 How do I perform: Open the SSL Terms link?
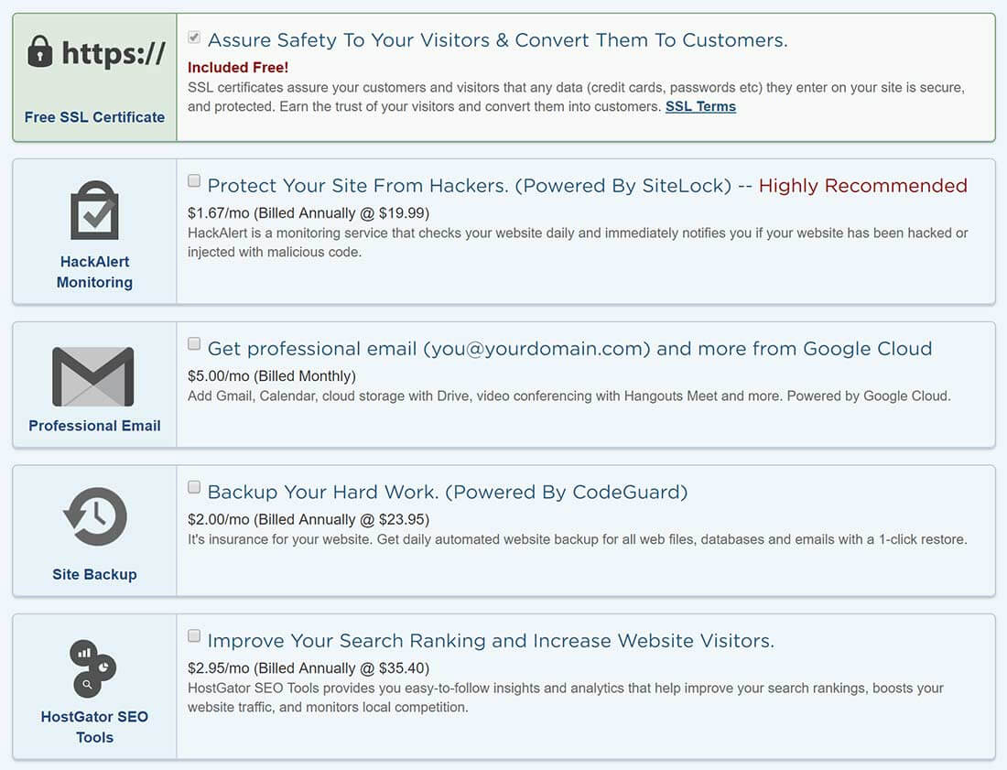tap(700, 106)
